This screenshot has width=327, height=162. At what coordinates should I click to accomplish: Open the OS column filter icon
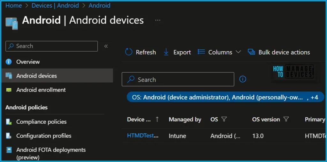click(224, 119)
